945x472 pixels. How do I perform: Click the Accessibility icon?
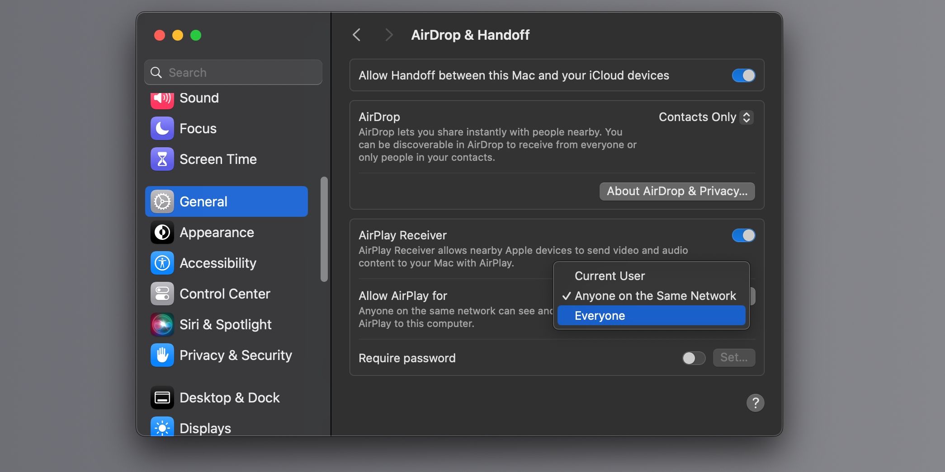click(x=161, y=263)
